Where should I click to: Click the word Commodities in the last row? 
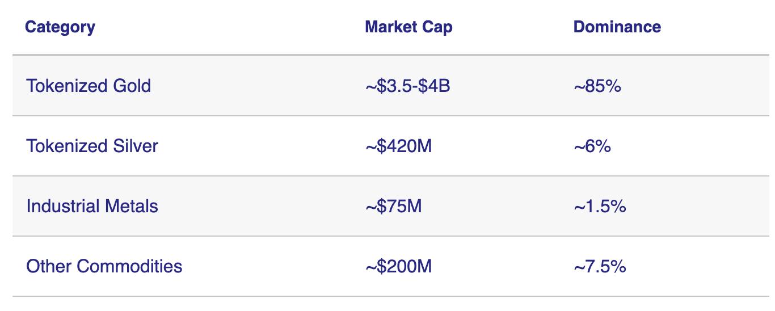(x=129, y=266)
